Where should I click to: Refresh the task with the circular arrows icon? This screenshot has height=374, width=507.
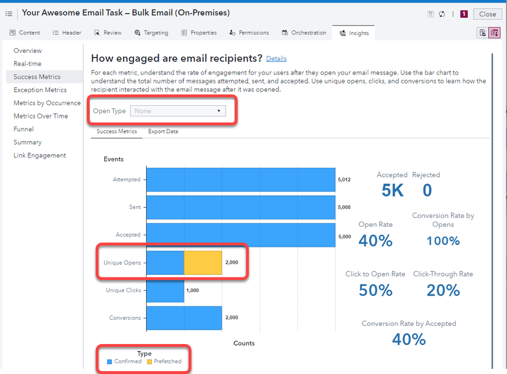point(442,14)
